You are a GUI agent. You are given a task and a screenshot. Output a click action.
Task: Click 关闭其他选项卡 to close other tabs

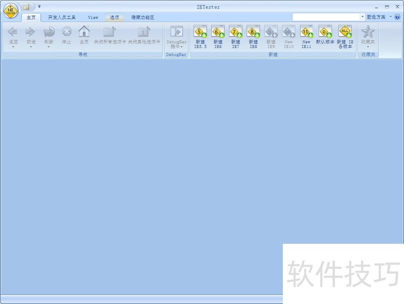(144, 35)
